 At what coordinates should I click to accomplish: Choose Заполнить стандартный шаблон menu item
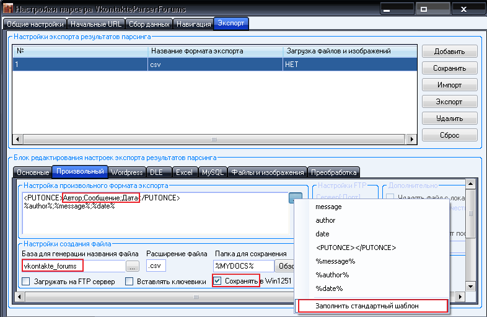coord(373,306)
